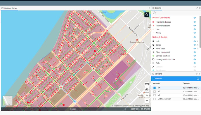Zoom out of the map
201x115 pixels.
click(147, 101)
